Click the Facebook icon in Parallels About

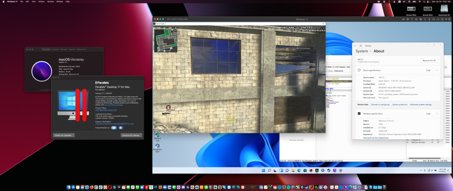(x=121, y=128)
